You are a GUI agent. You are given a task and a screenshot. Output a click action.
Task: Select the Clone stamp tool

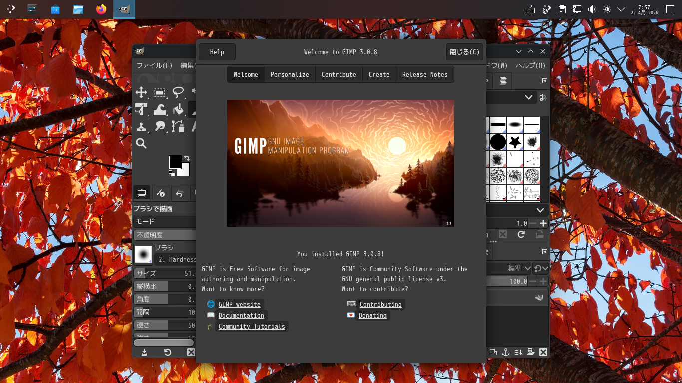(141, 126)
